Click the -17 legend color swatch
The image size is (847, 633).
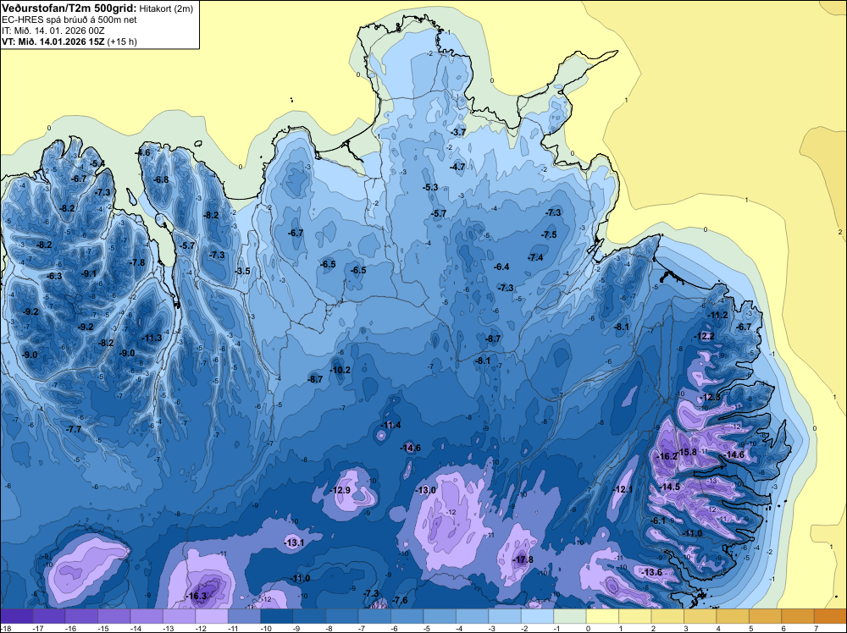tap(48, 616)
